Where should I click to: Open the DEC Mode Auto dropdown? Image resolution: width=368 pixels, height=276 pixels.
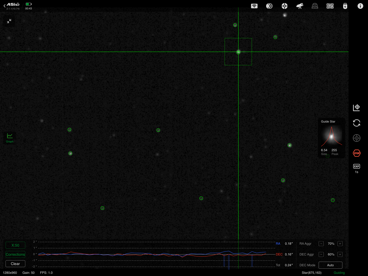pyautogui.click(x=330, y=265)
